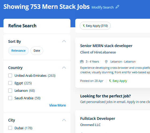
Task: Click Easy Apply on the Senior MERN job
Action: (118, 81)
